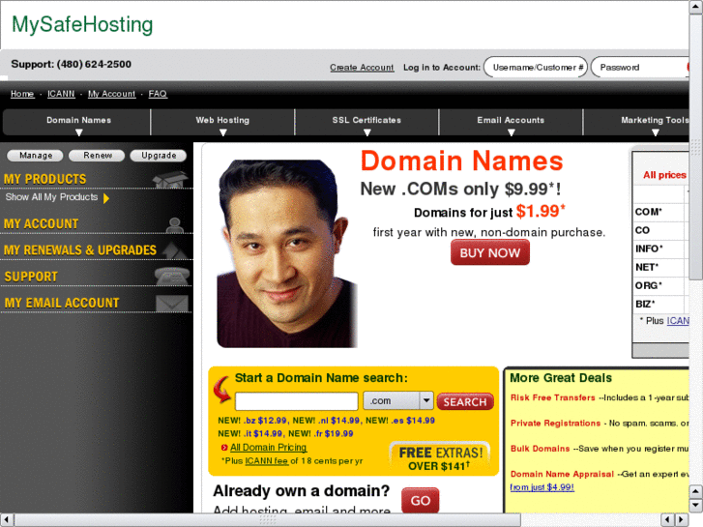Open the Web Hosting navigation tab
703x527 pixels.
click(x=222, y=122)
